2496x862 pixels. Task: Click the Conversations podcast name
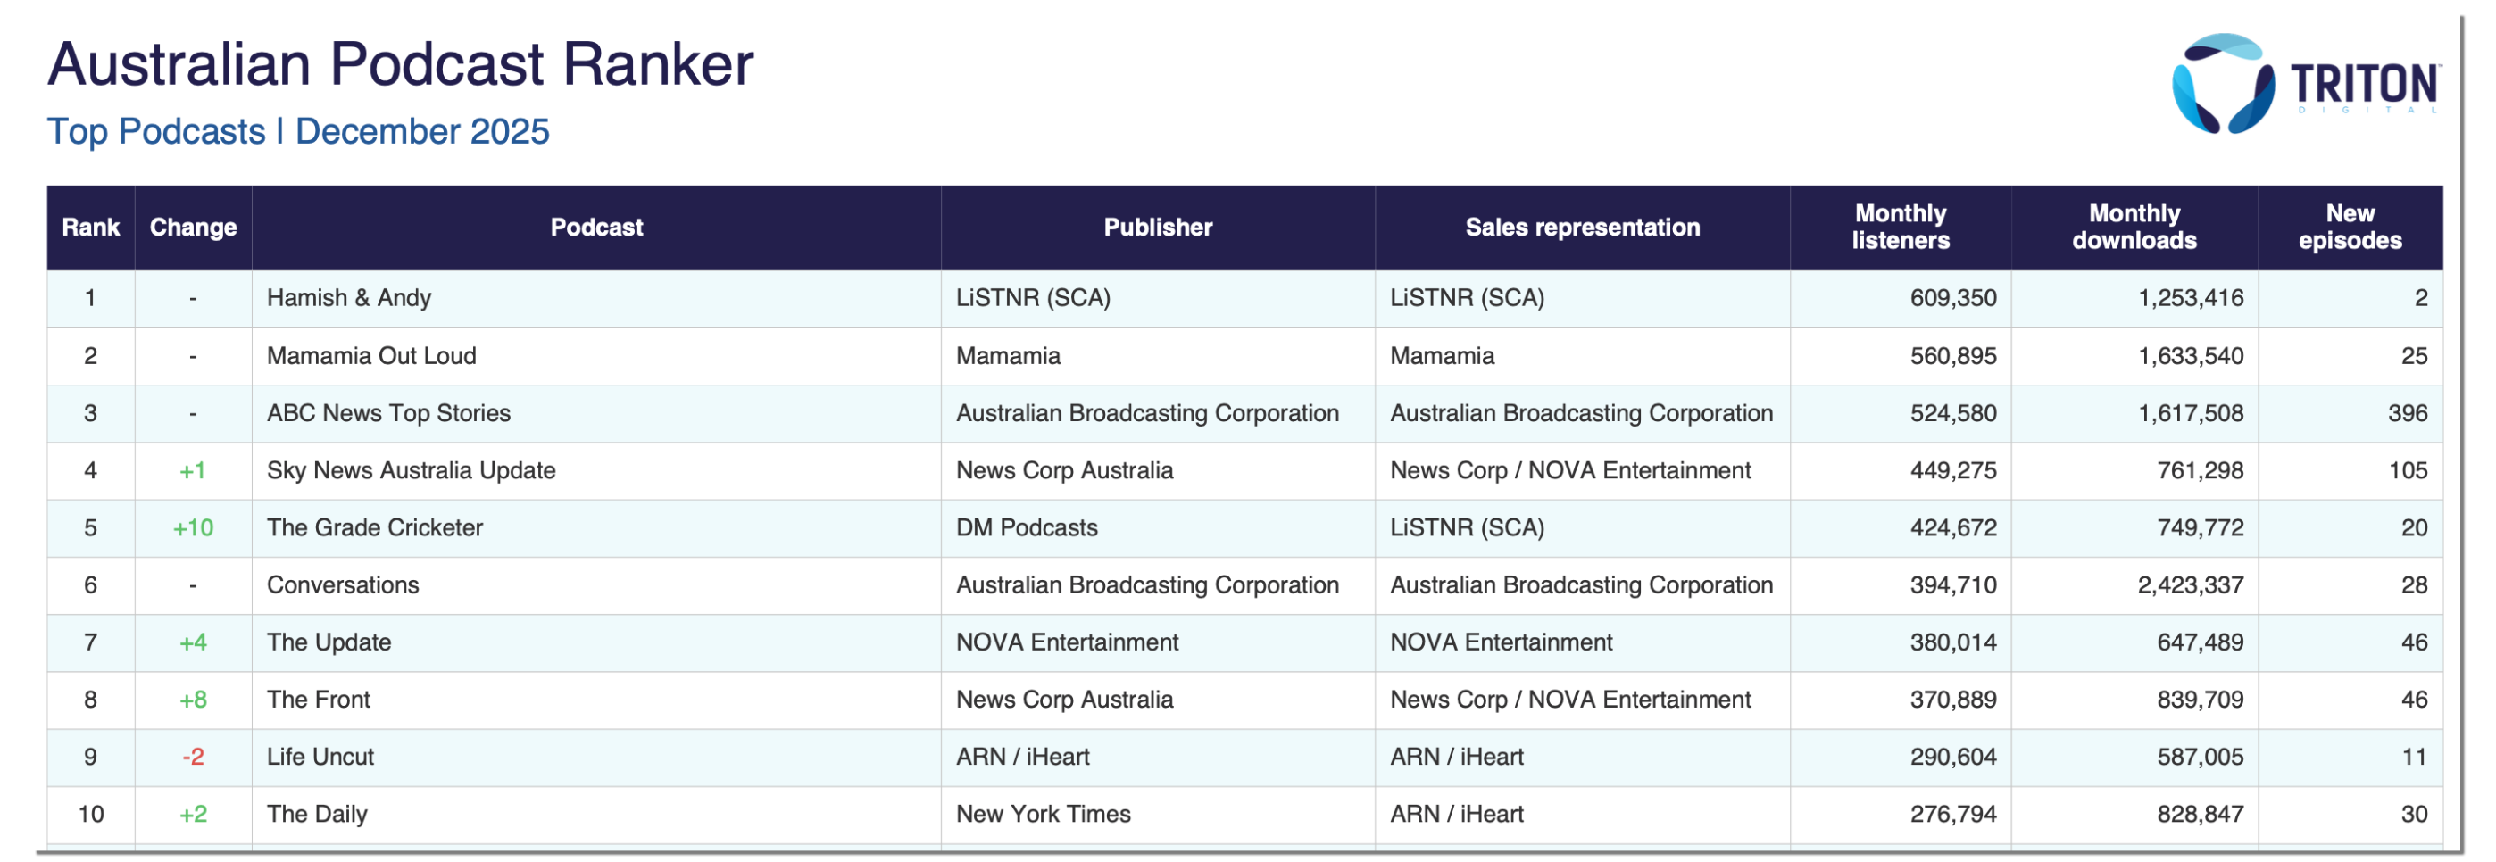(x=343, y=585)
